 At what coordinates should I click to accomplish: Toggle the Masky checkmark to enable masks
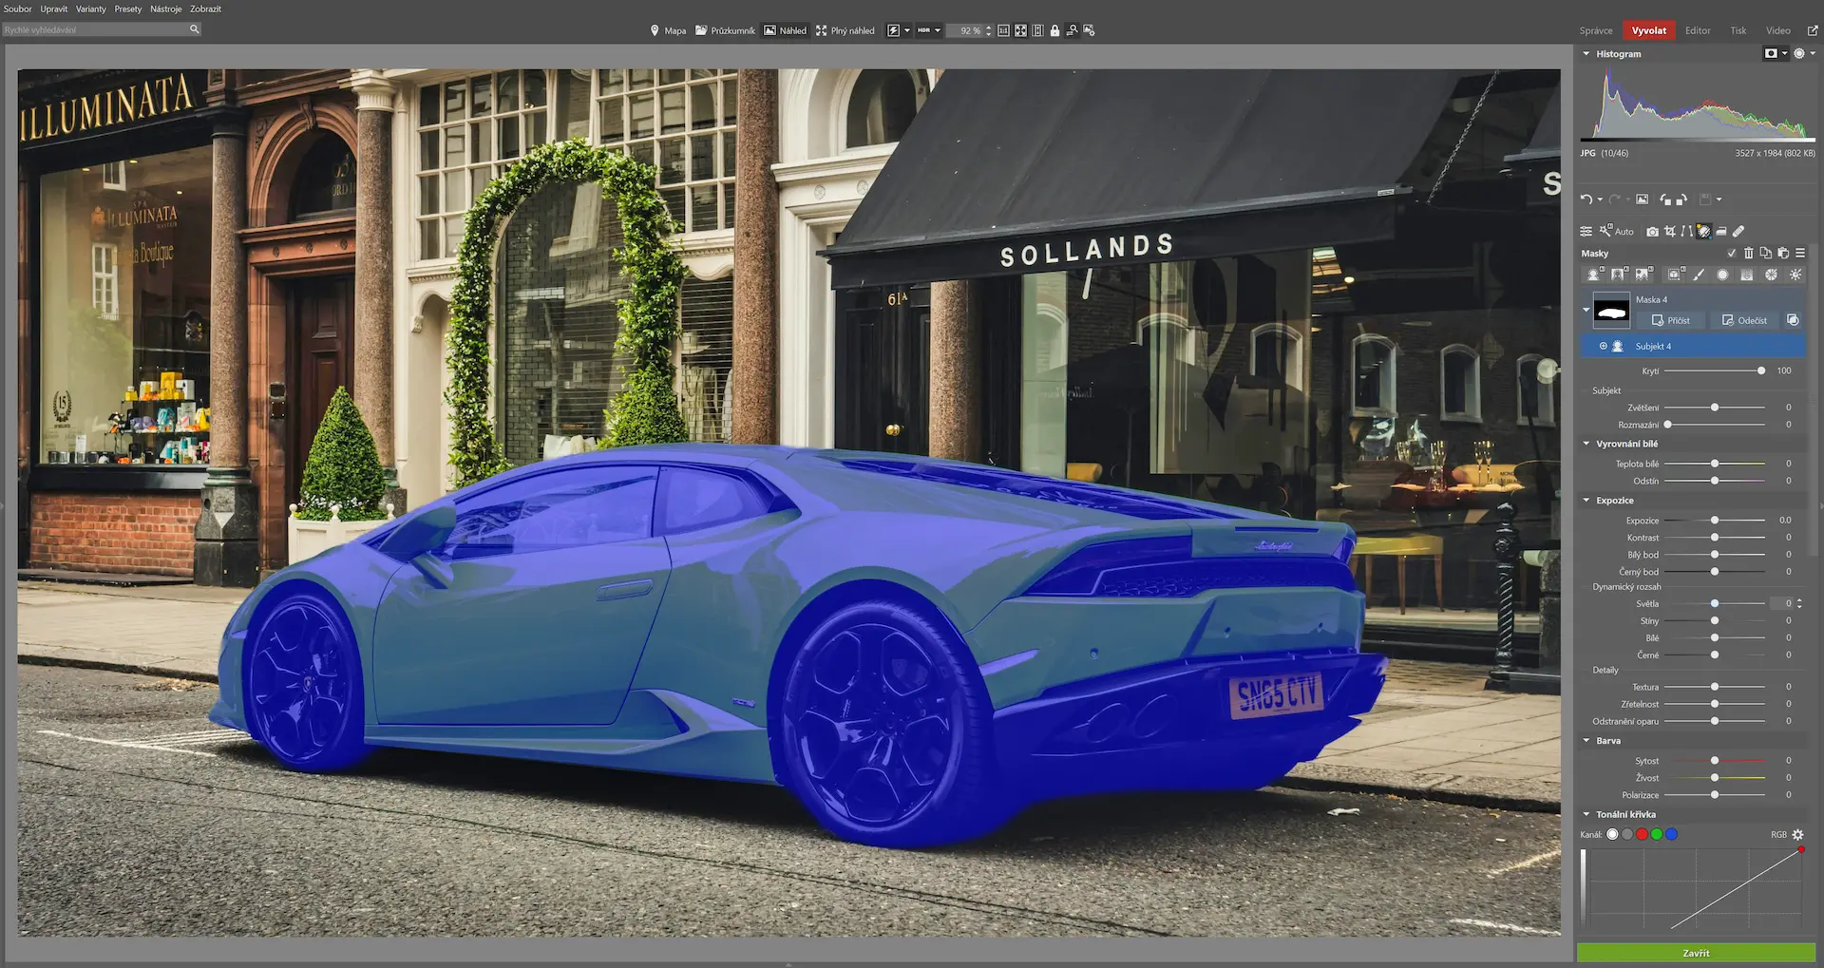click(1731, 254)
